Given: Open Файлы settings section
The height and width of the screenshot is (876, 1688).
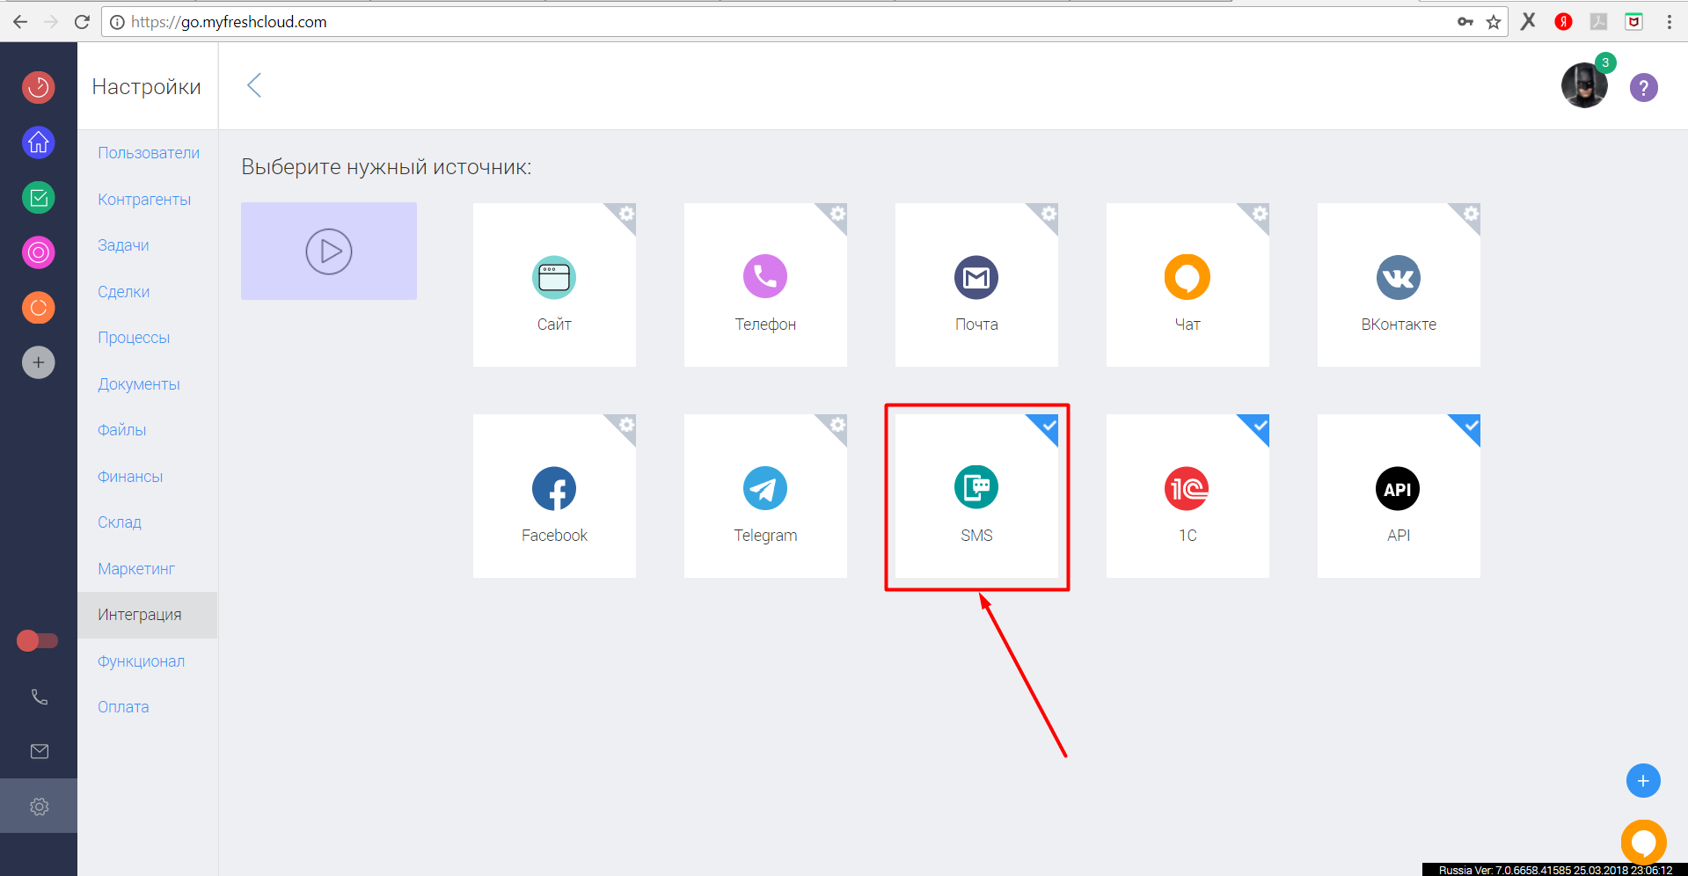Looking at the screenshot, I should click(x=122, y=430).
